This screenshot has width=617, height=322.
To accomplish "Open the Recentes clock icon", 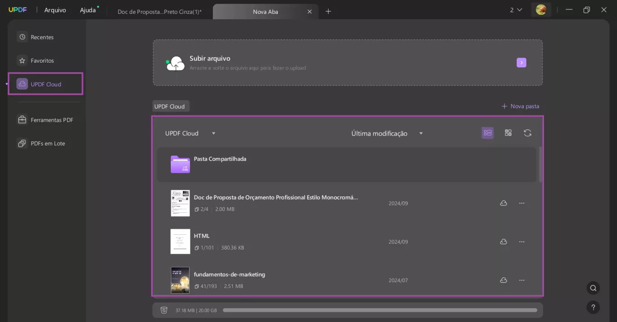I will [22, 37].
